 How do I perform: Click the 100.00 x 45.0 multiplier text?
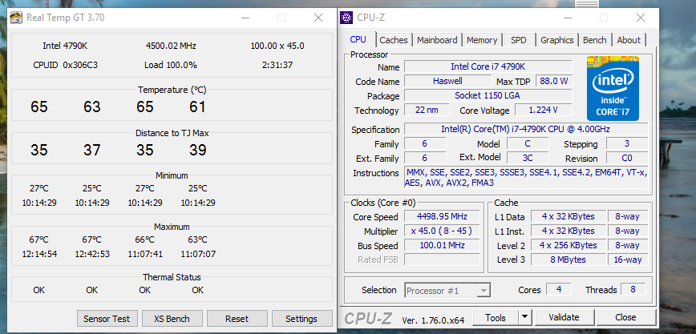277,46
